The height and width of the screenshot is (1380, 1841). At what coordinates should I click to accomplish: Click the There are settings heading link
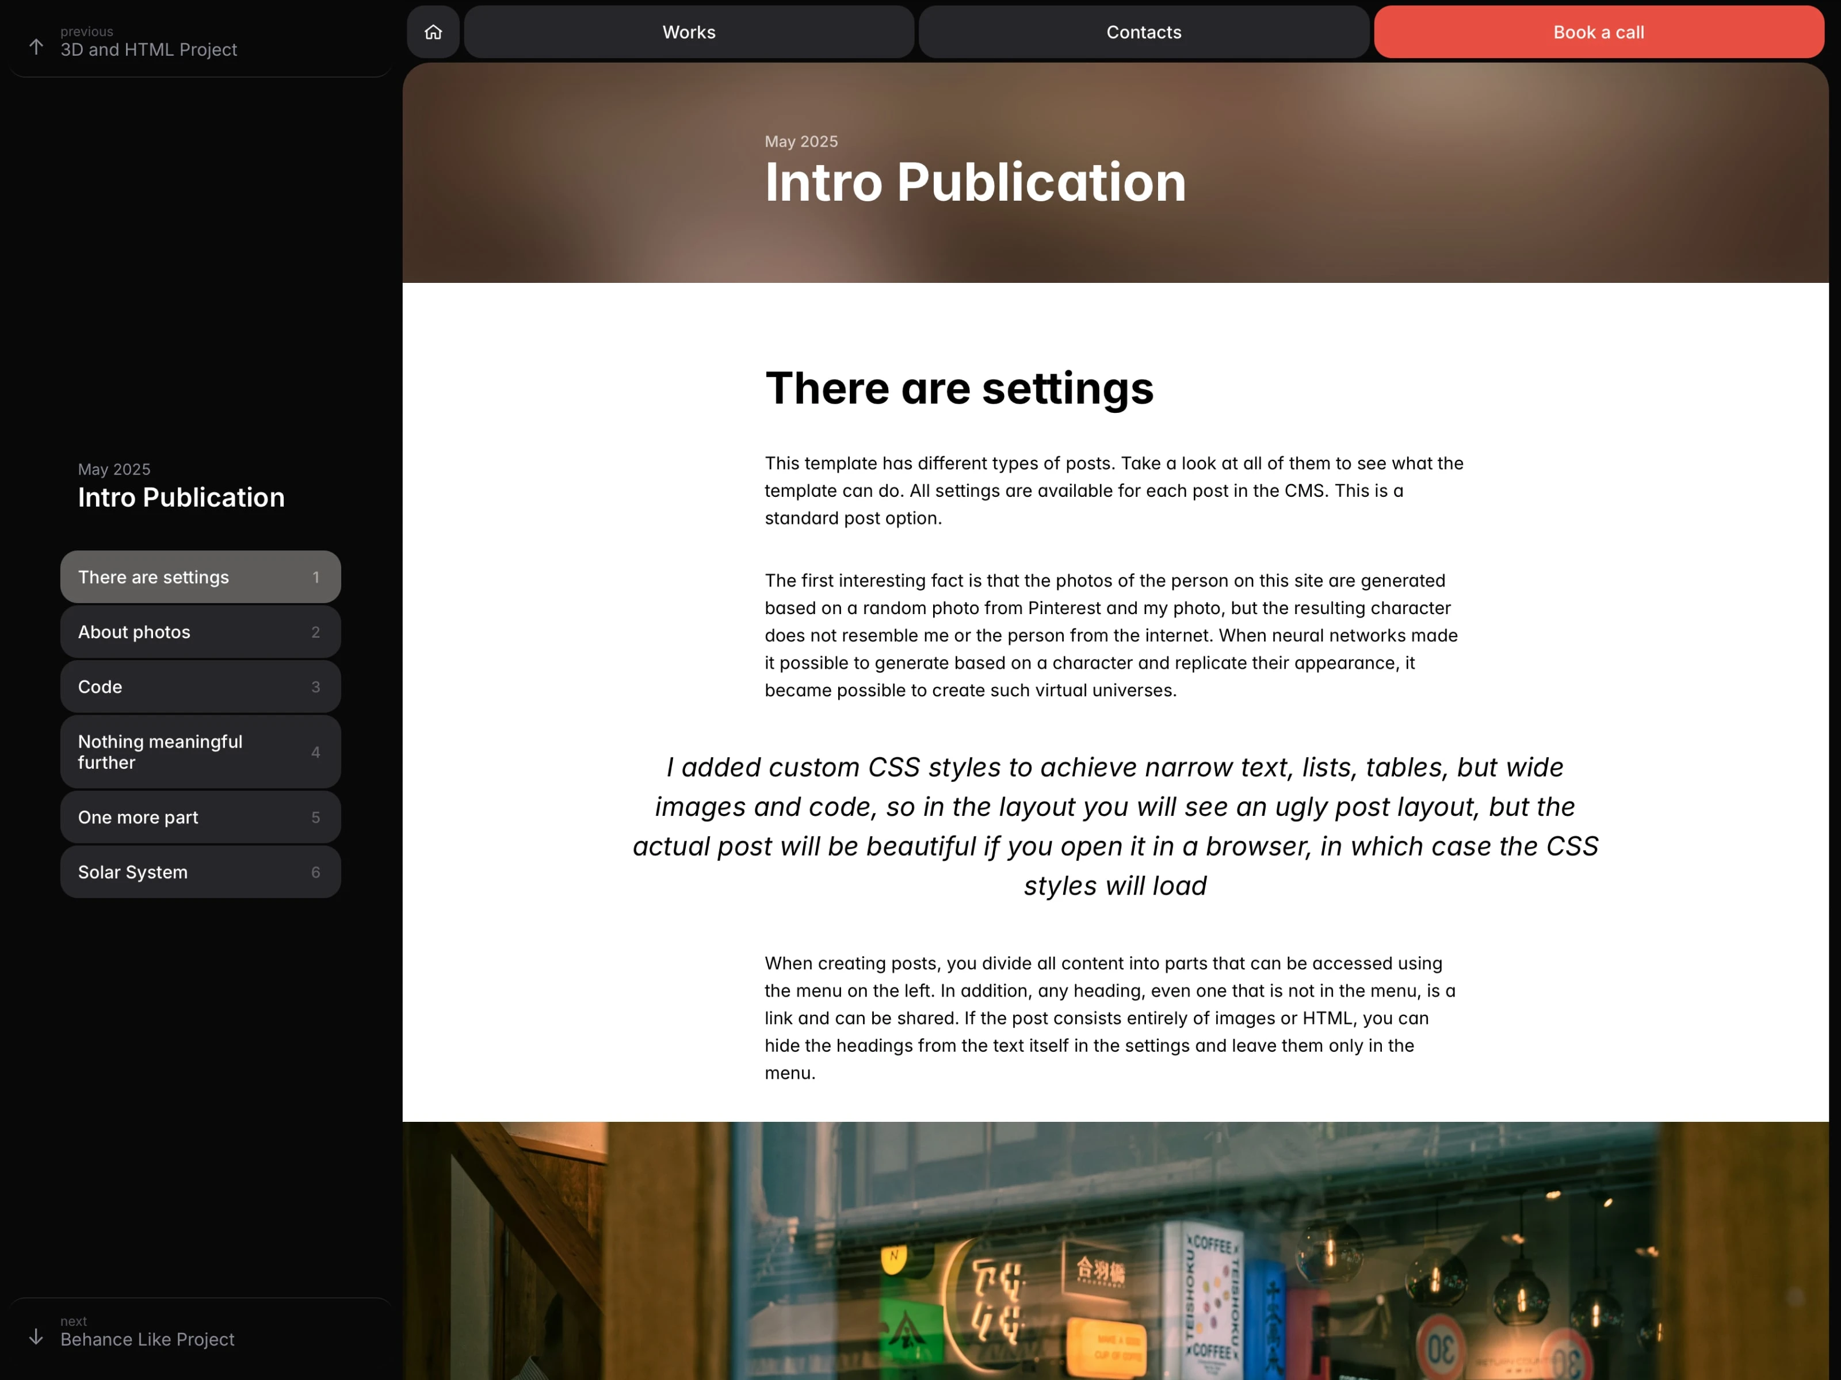[x=959, y=389]
